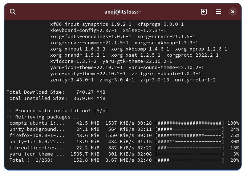The height and width of the screenshot is (173, 247).
Task: Click the 42.5 MiB size of compiz row
Action: tap(88, 123)
